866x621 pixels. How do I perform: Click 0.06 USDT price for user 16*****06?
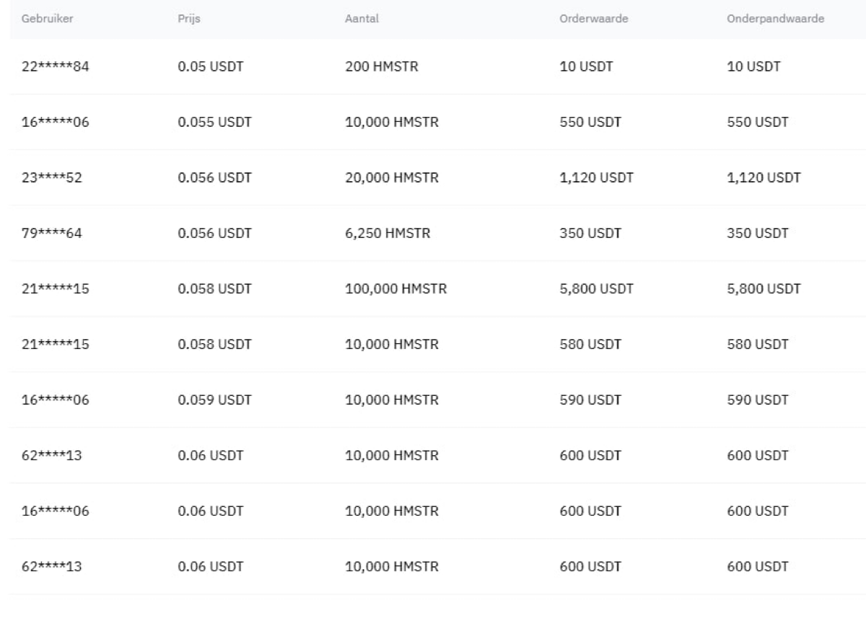pos(211,511)
